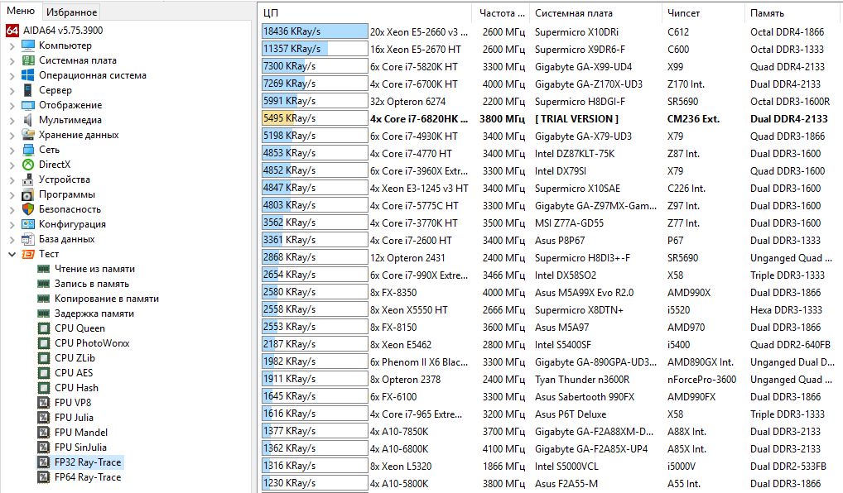The width and height of the screenshot is (843, 493).
Task: Sort by the Чипсет column header
Action: click(x=704, y=13)
